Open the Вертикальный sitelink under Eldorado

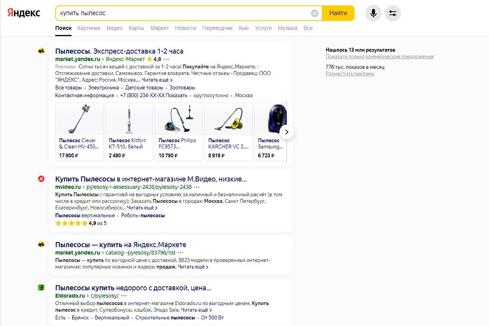point(112,318)
